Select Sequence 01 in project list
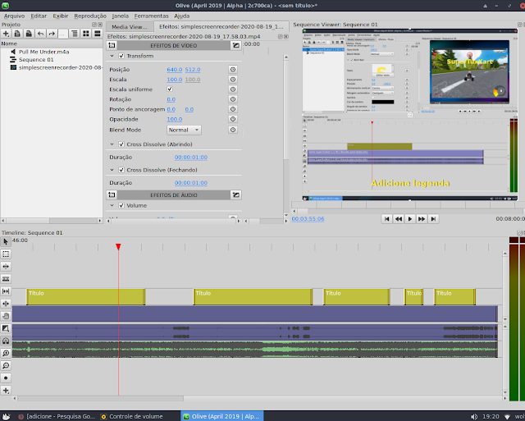 [x=36, y=60]
